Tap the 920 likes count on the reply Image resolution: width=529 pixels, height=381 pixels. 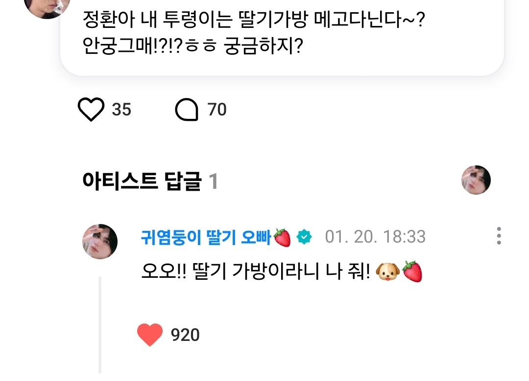[185, 335]
